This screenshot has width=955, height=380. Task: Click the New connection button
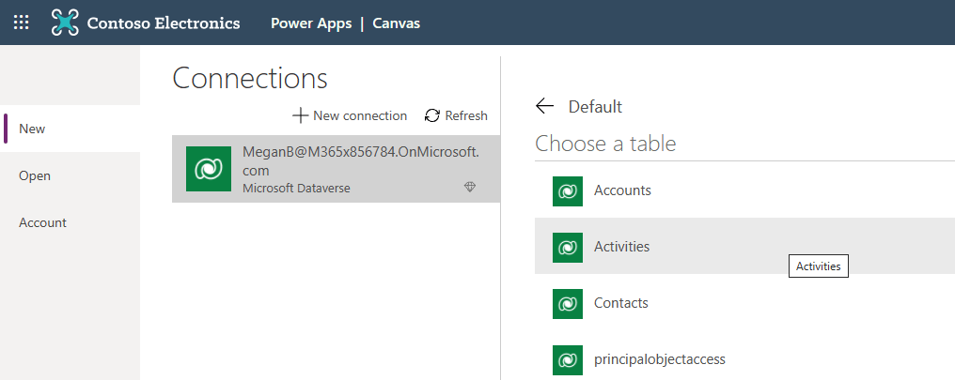(350, 115)
